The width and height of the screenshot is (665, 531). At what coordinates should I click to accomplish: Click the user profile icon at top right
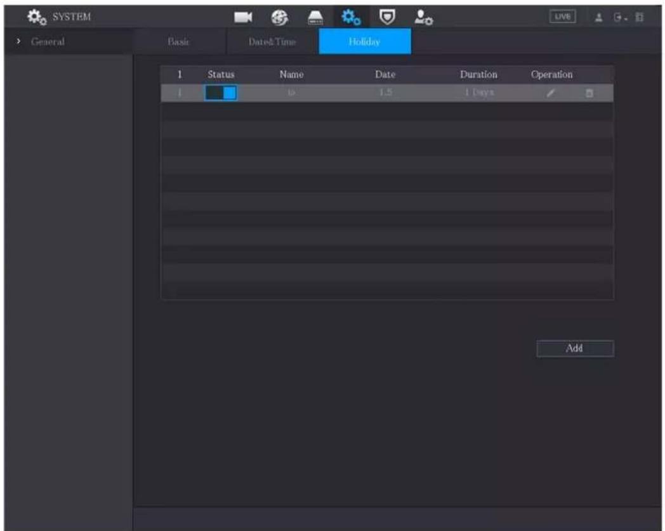(x=598, y=17)
